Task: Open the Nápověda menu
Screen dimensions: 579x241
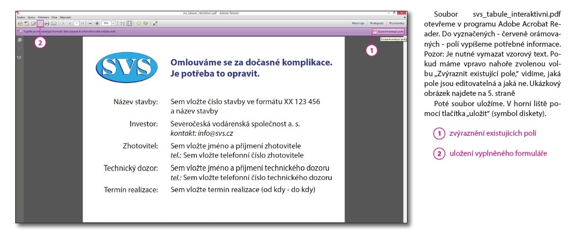Action: [x=65, y=17]
